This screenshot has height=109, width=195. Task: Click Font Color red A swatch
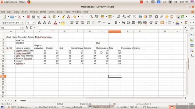55,23
